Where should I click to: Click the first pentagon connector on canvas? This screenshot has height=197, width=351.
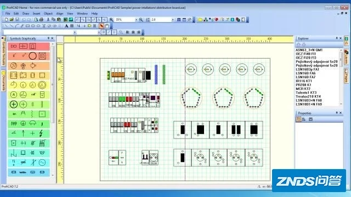click(x=191, y=98)
